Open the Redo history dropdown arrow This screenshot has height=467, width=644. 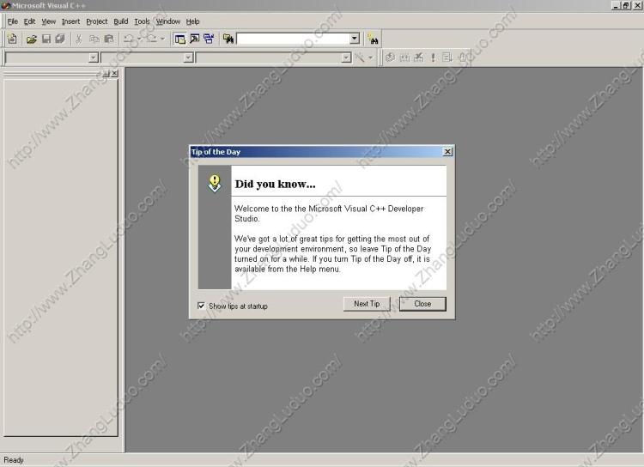pyautogui.click(x=162, y=39)
